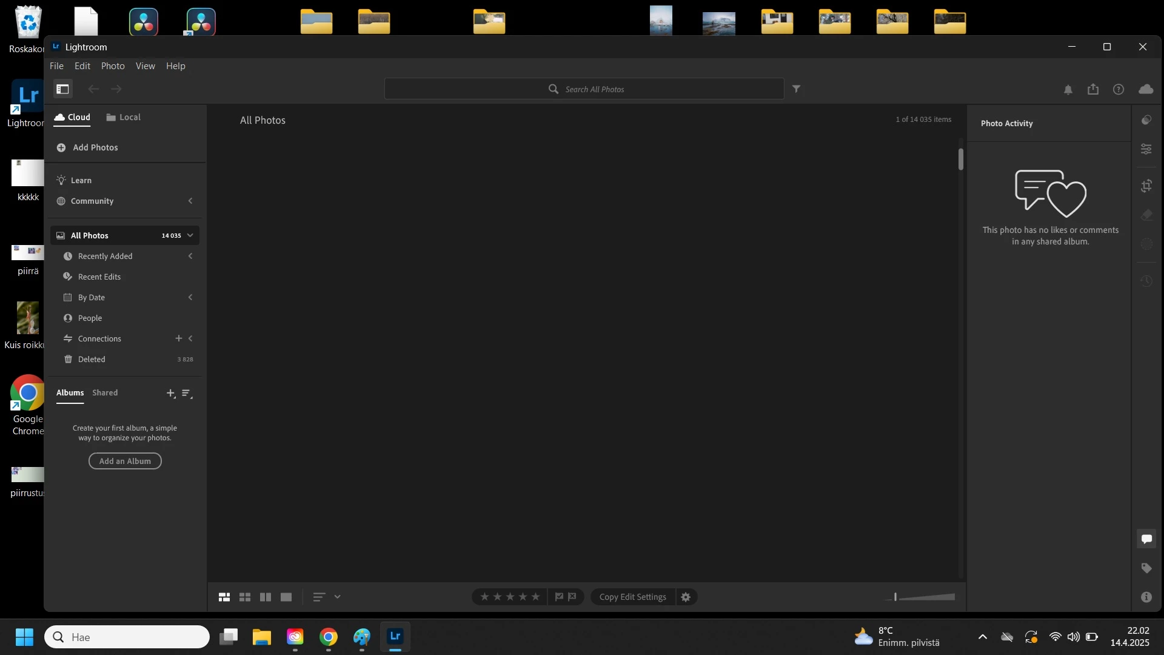Click Copy Edit Settings button
This screenshot has height=655, width=1164.
coord(632,597)
